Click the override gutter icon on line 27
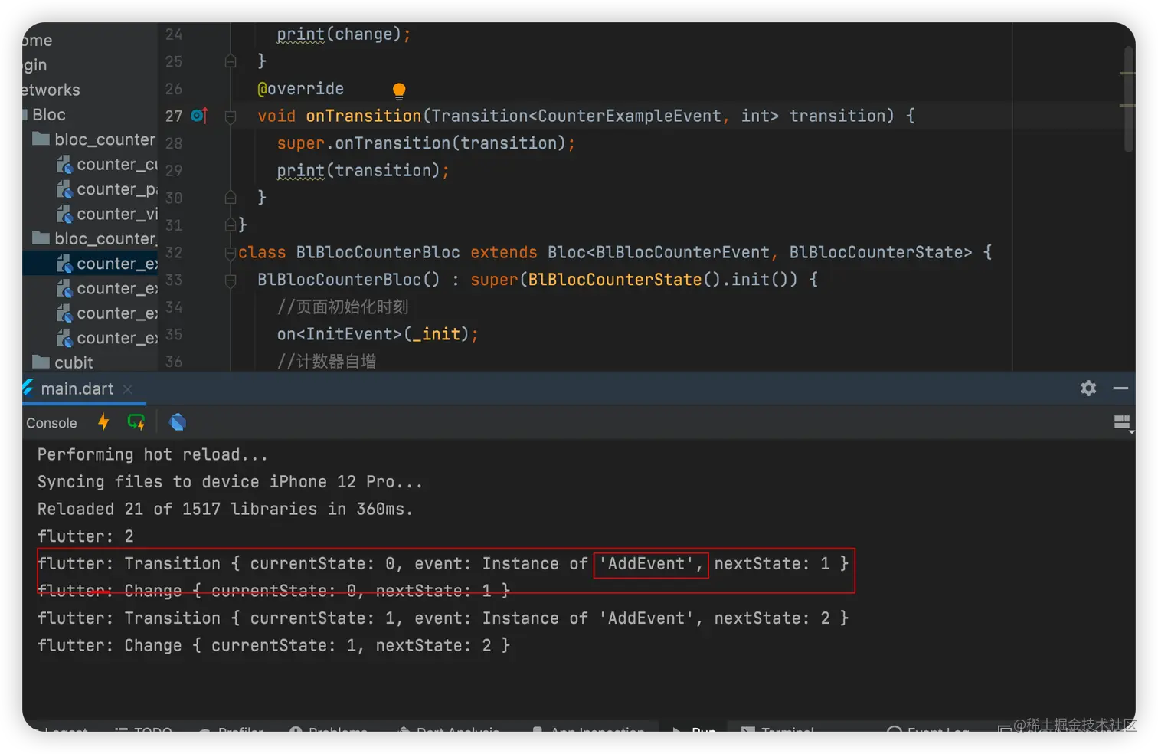 pyautogui.click(x=199, y=116)
